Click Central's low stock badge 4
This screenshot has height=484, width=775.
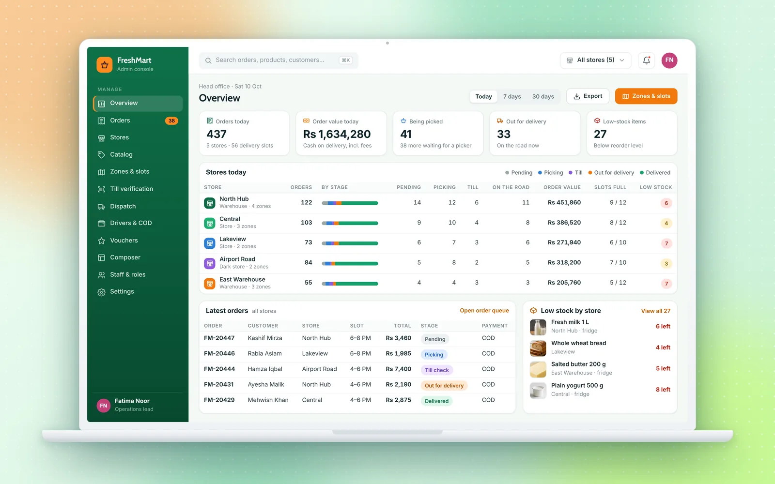pyautogui.click(x=666, y=223)
